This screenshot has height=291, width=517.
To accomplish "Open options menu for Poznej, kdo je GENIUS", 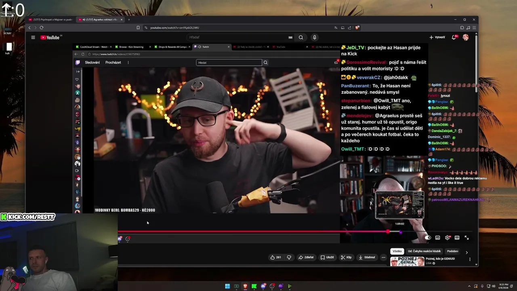I will (470, 259).
